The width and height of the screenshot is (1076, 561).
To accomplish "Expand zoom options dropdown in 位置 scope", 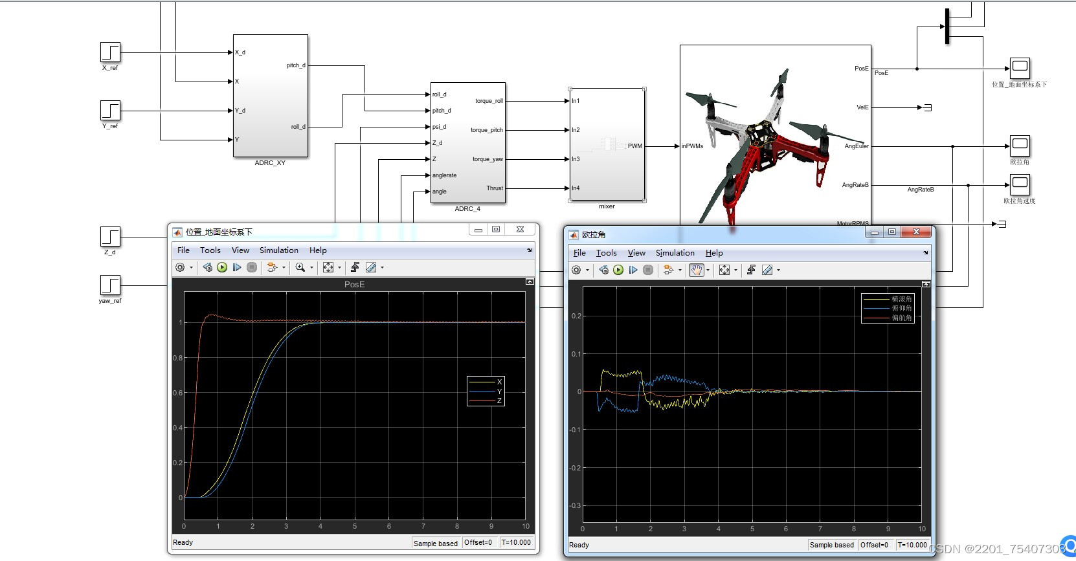I will click(x=311, y=268).
